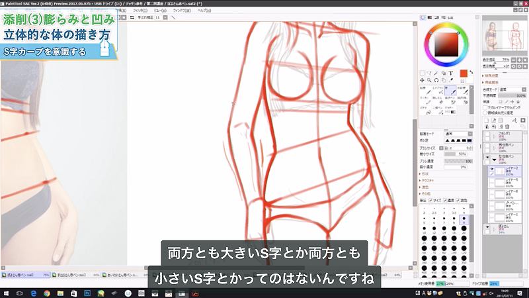Select the text tool T icon

pos(451,73)
